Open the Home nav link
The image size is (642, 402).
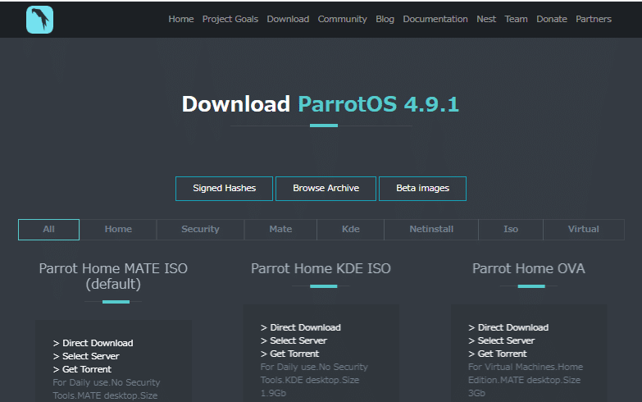181,19
